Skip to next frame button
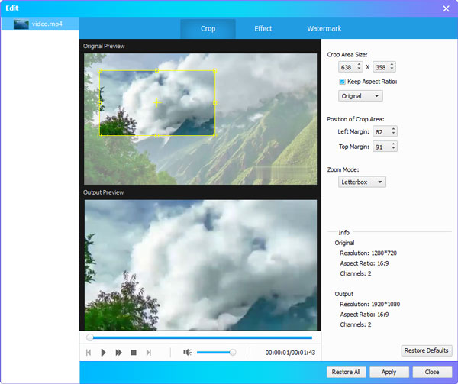458x384 pixels. (x=149, y=353)
